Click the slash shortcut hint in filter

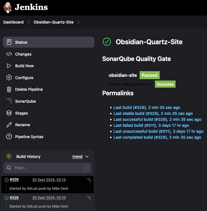(x=86, y=168)
